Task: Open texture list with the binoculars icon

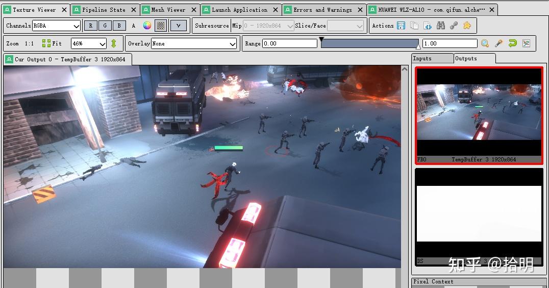Action: coord(440,26)
